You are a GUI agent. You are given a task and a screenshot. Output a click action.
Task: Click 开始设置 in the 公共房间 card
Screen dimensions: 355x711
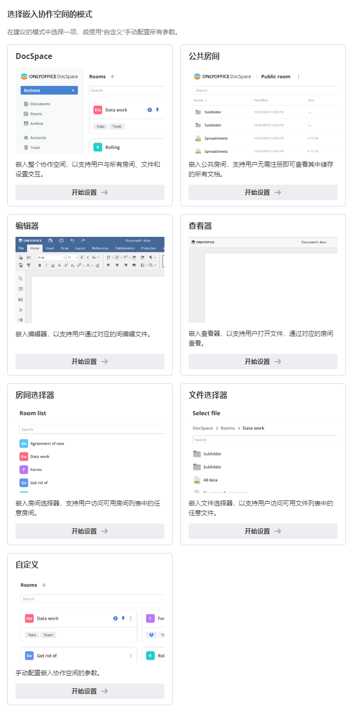click(x=263, y=192)
